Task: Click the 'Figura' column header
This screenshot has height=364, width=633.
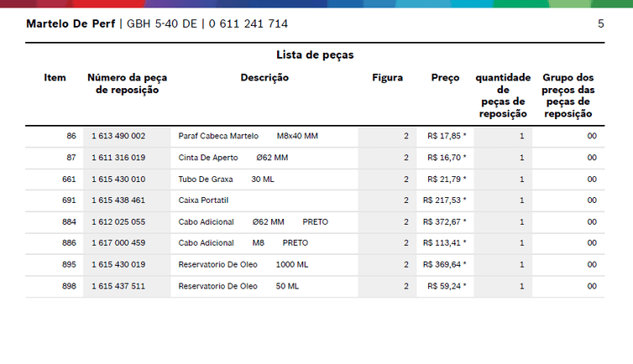Action: tap(387, 78)
